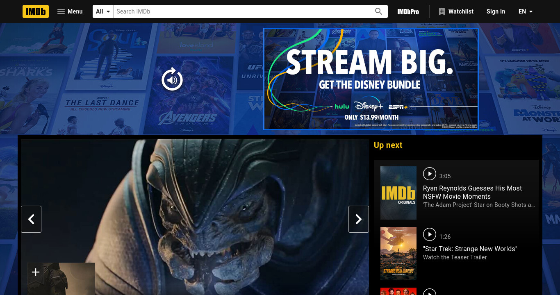This screenshot has width=560, height=295.
Task: Open 'Ryan Reynolds Guesses His Most NSFW Movie Moments'
Action: [472, 192]
